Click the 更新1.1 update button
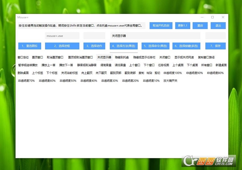Viewport: 242px width, 170px height. [183, 25]
